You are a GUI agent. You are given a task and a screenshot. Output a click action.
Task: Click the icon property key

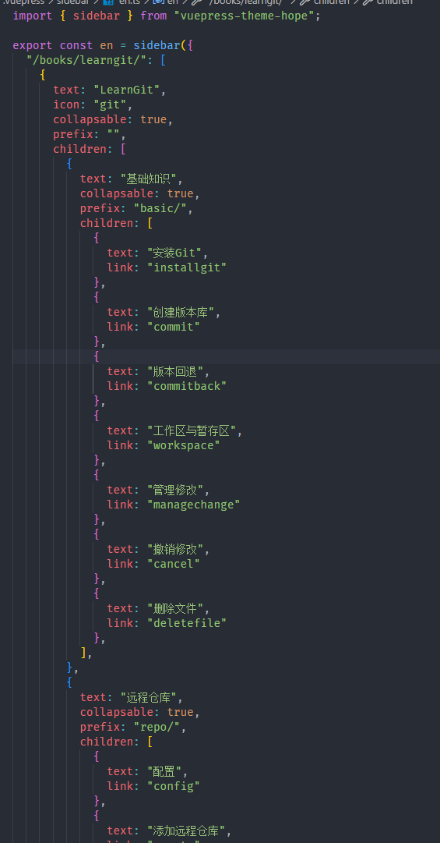[x=66, y=104]
